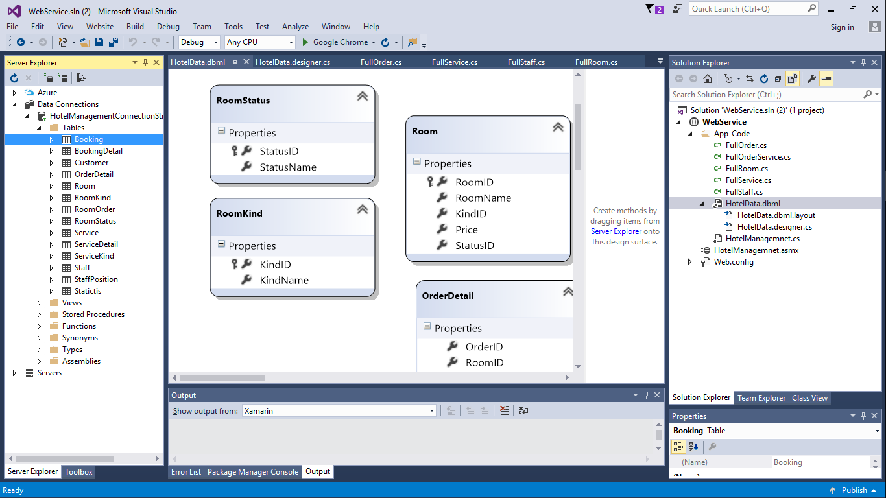The height and width of the screenshot is (498, 886).
Task: Expand the Stored Procedures folder
Action: [40, 314]
